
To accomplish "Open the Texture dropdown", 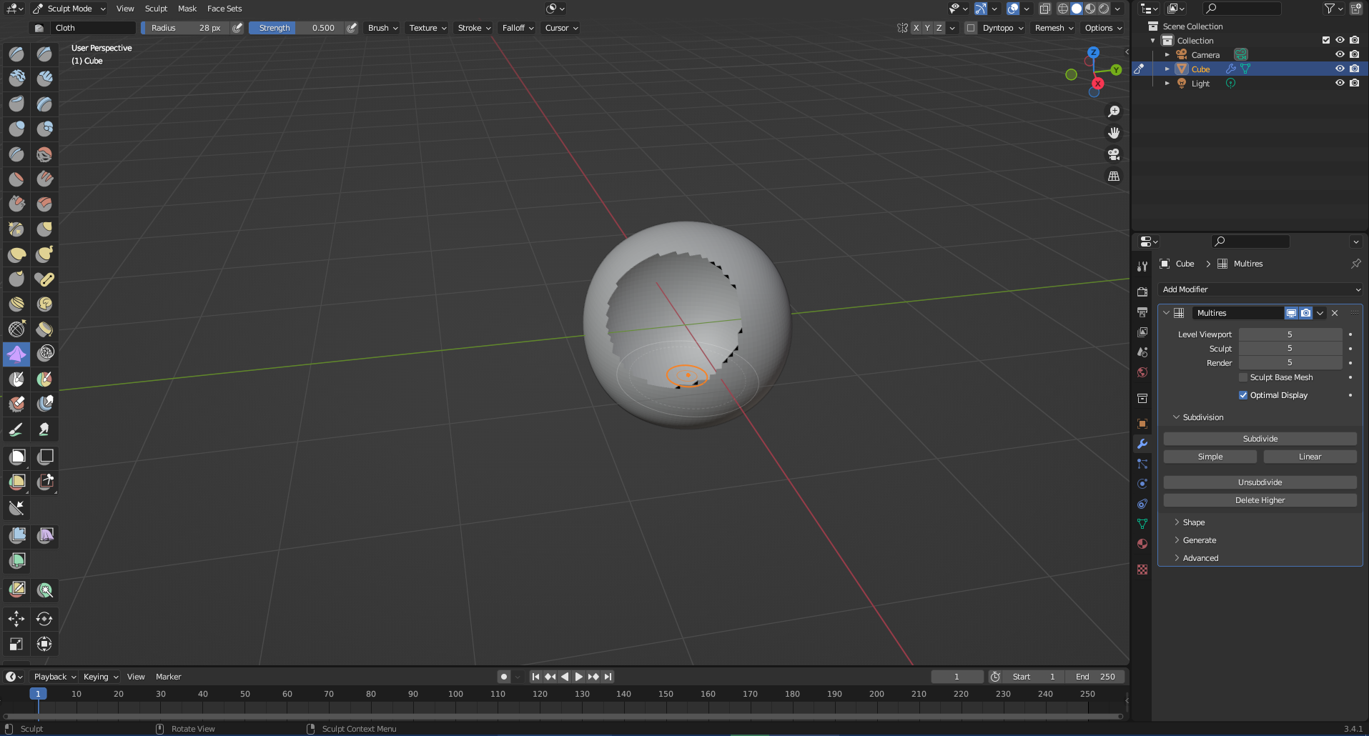I will [427, 28].
